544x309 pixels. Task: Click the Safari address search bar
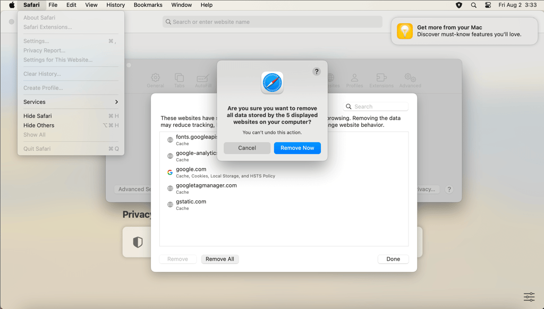pos(273,22)
